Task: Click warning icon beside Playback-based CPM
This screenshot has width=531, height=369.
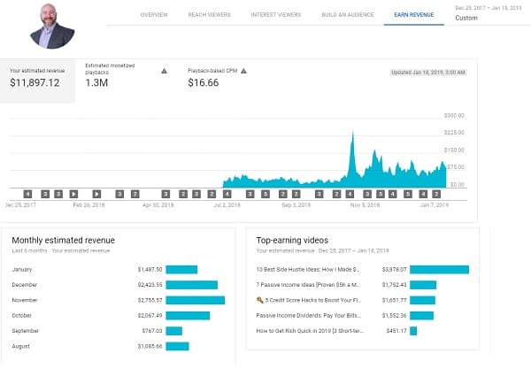Action: [243, 70]
